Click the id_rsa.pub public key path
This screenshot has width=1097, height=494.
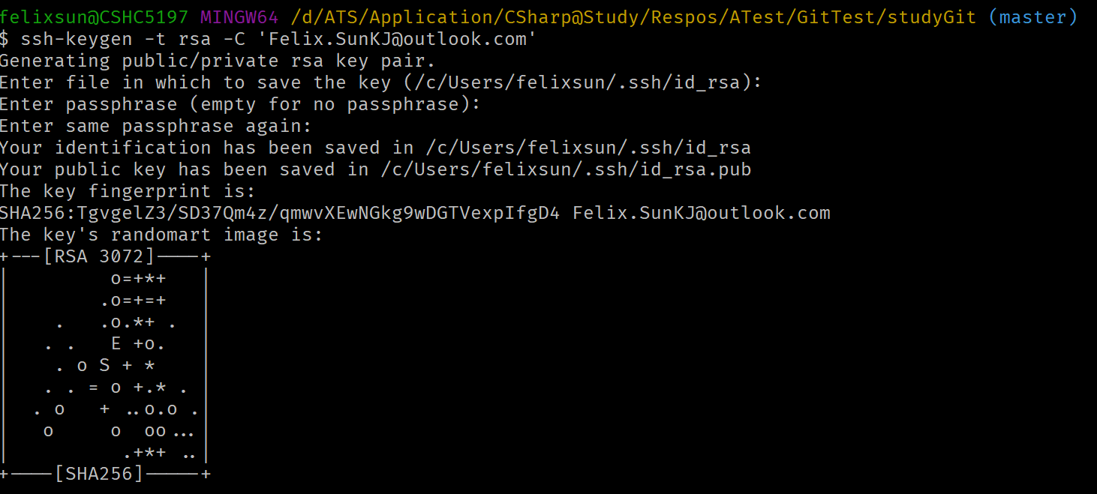pyautogui.click(x=566, y=169)
